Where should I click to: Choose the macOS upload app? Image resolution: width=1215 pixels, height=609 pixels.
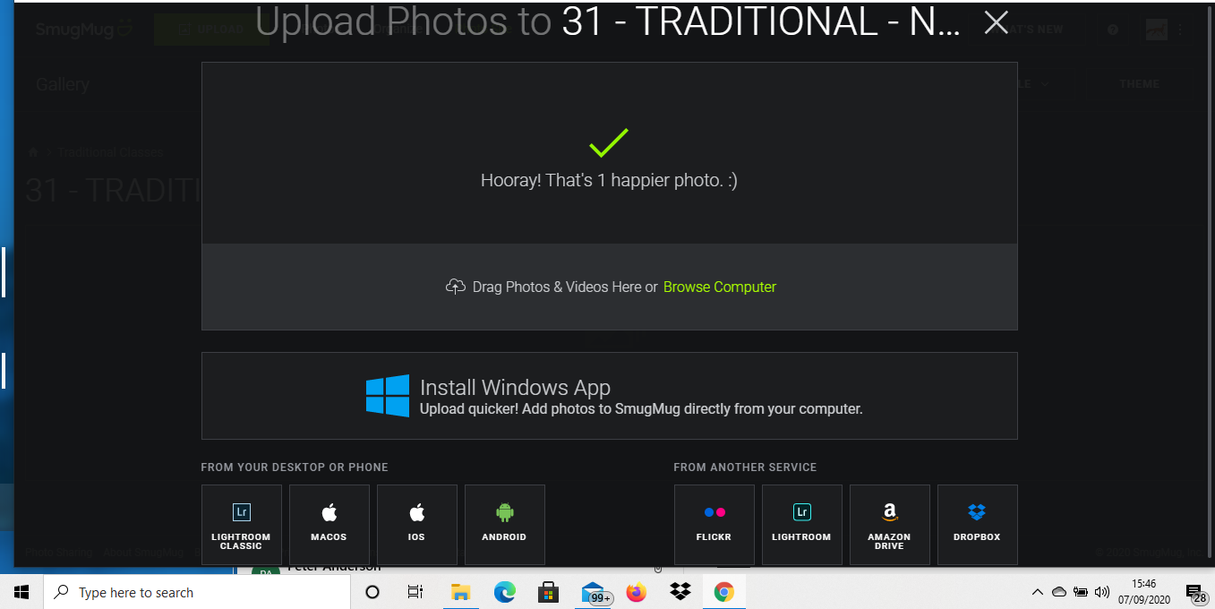329,525
